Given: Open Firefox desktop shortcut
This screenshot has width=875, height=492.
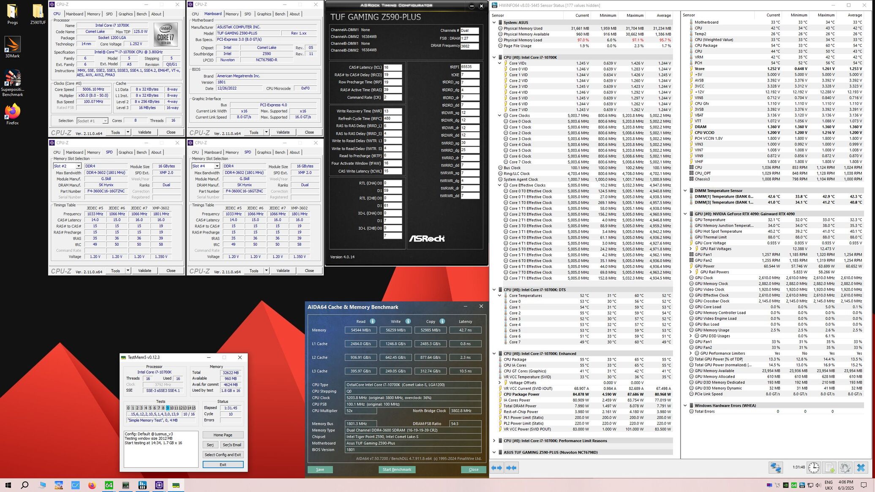Looking at the screenshot, I should 12,114.
